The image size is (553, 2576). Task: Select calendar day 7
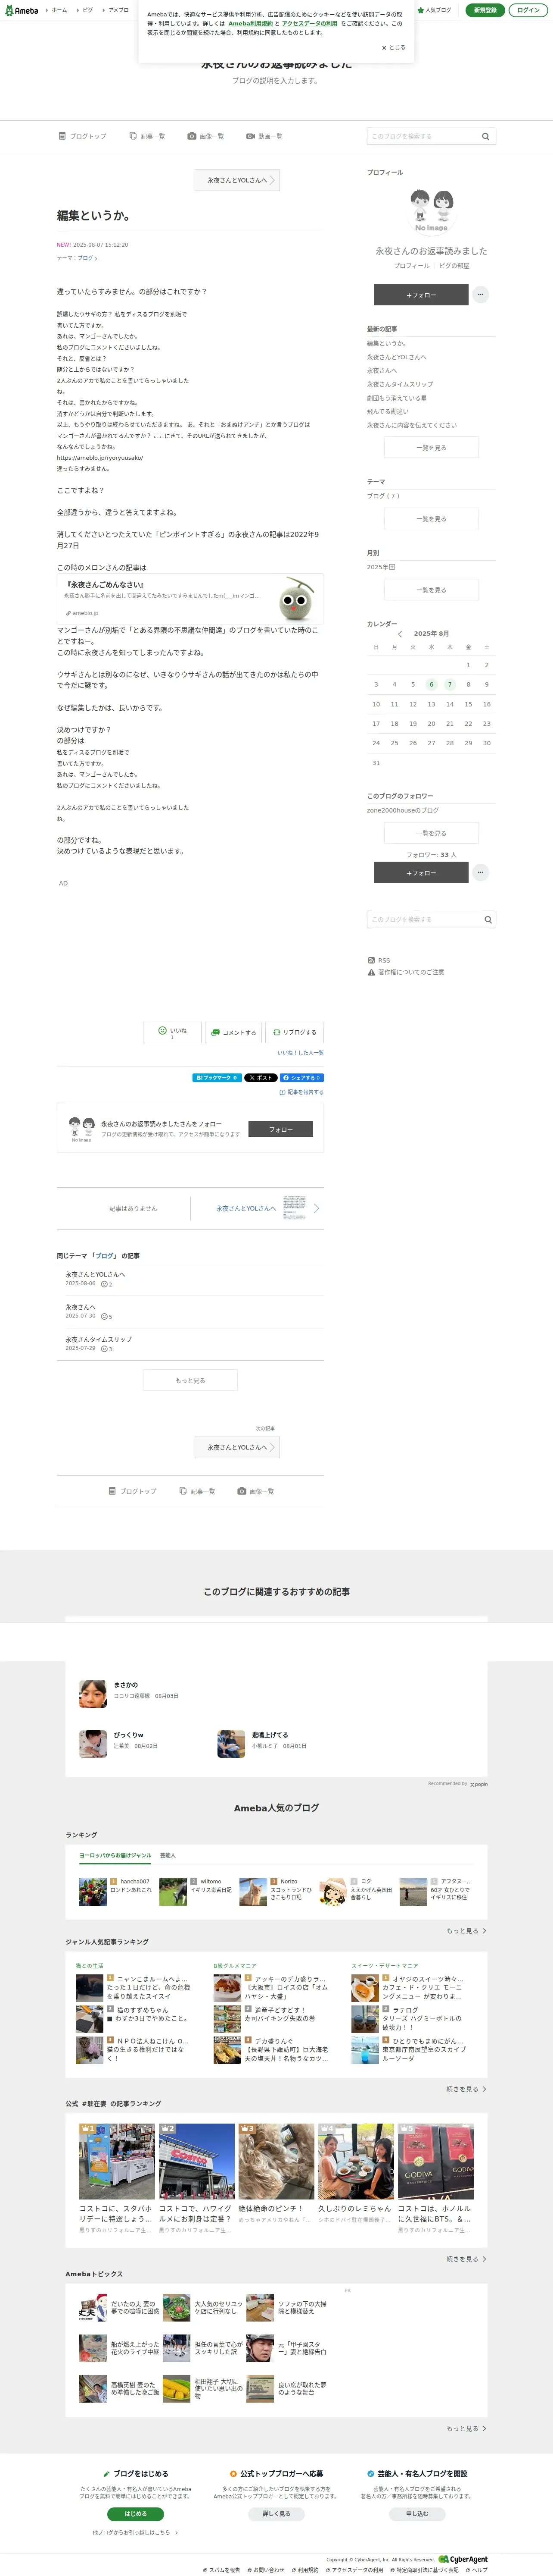pos(449,685)
